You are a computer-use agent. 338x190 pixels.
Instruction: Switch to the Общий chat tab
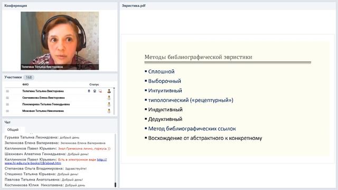pyautogui.click(x=13, y=130)
